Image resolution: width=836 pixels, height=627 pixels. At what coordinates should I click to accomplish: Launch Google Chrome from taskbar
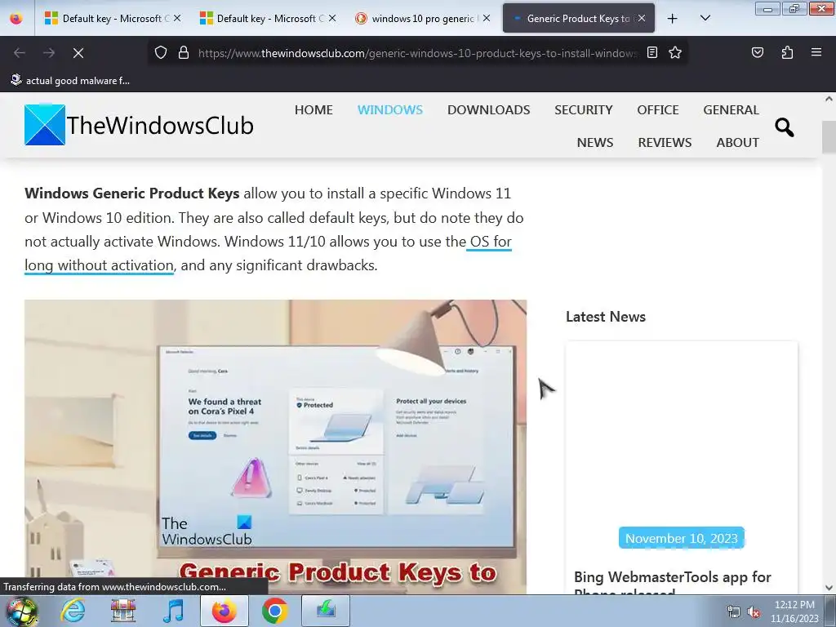(274, 611)
